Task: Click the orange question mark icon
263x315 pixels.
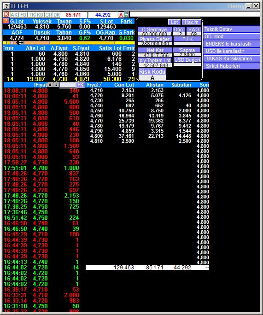Action: [x=6, y=21]
